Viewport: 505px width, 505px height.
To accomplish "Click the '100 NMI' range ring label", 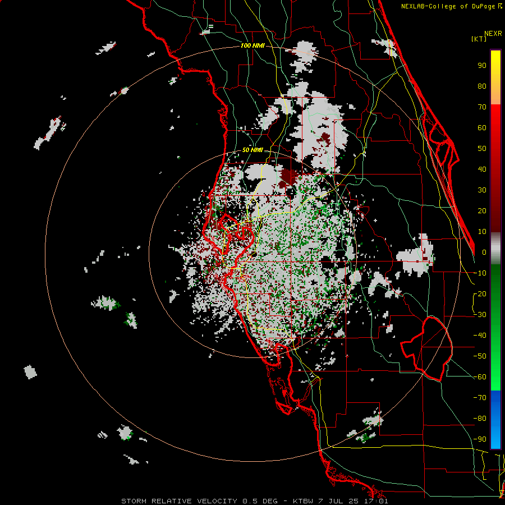I will tap(252, 46).
